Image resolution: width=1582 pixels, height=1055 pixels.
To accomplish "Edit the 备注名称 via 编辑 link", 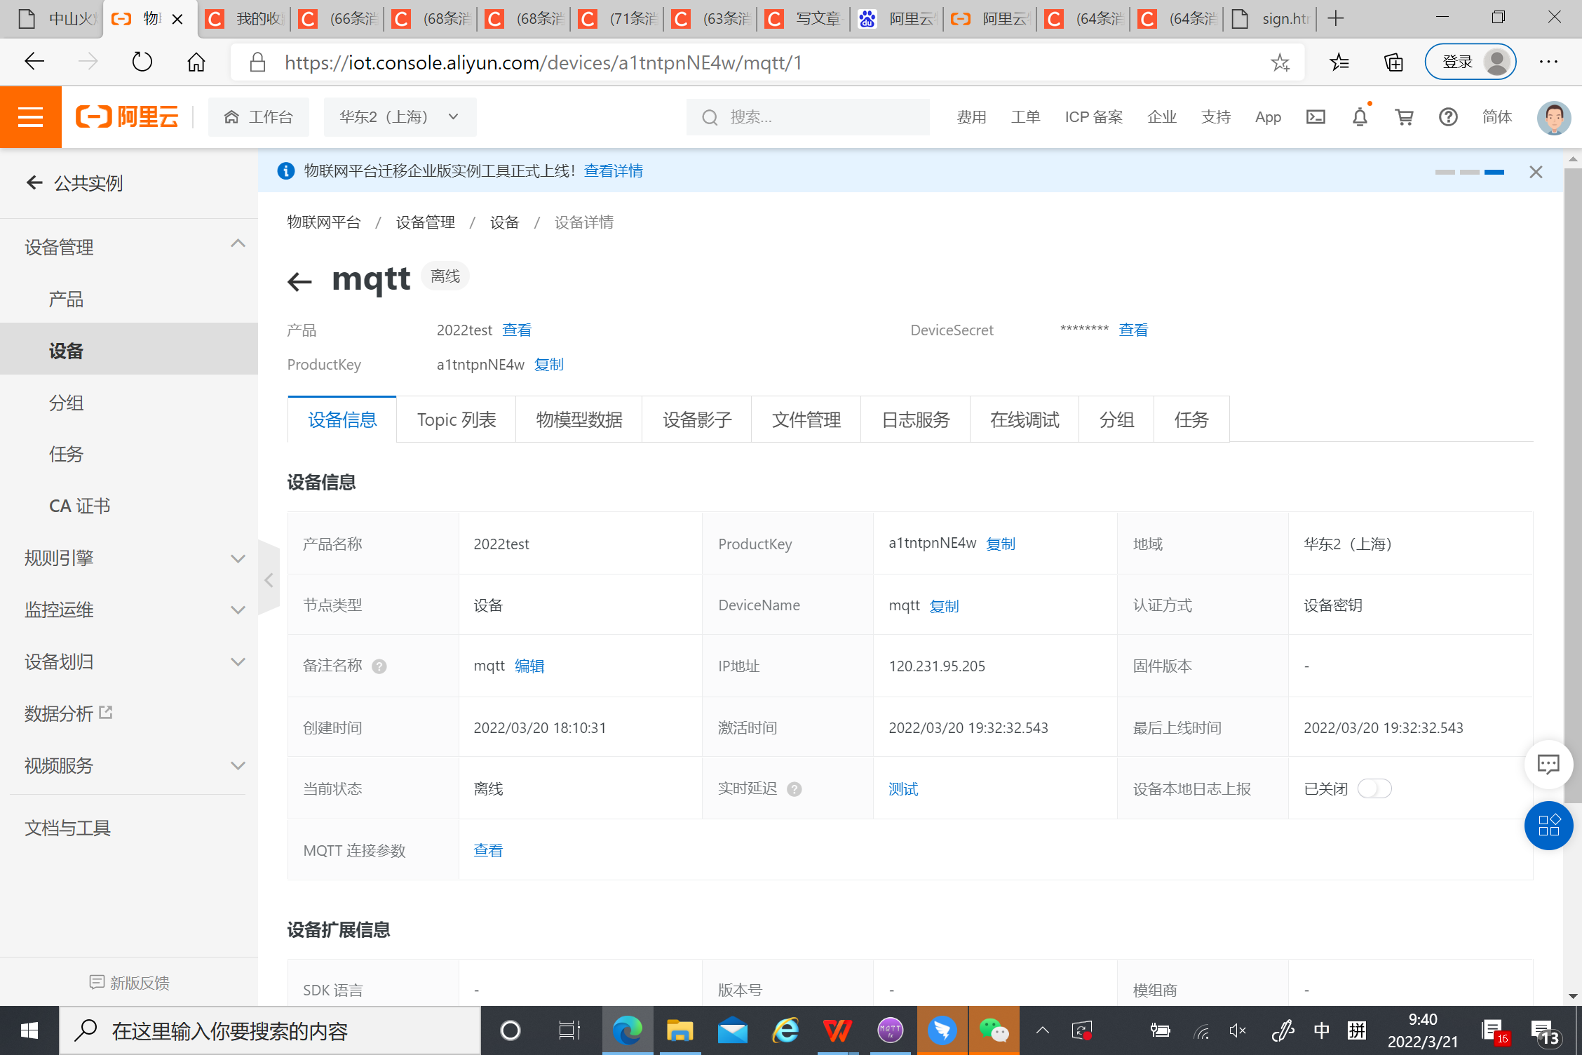I will coord(529,666).
